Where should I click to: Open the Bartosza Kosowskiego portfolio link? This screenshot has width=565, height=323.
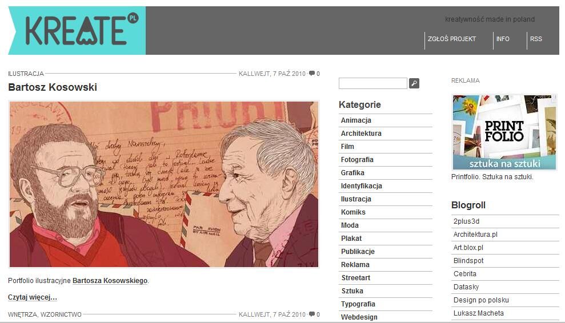click(110, 281)
